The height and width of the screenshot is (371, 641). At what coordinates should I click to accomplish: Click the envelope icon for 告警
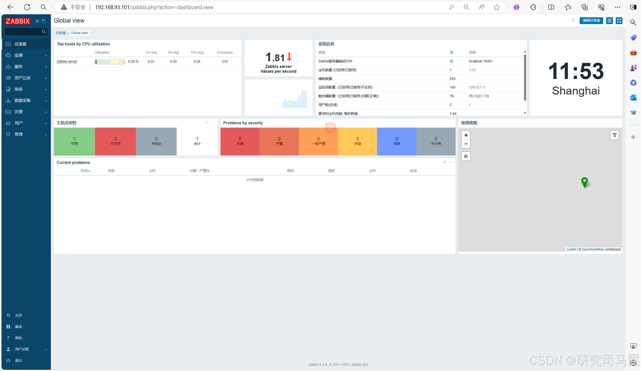click(x=8, y=112)
